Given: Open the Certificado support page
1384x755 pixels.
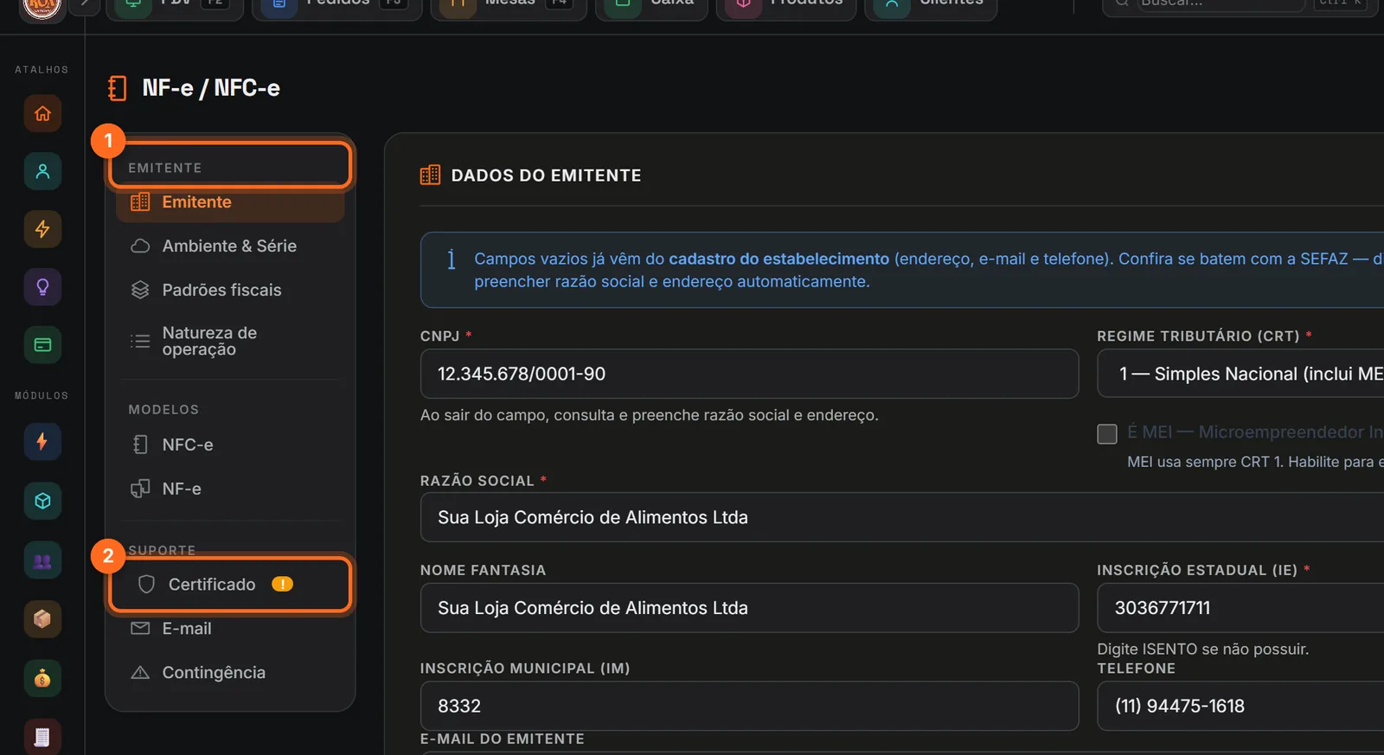Looking at the screenshot, I should [x=230, y=585].
